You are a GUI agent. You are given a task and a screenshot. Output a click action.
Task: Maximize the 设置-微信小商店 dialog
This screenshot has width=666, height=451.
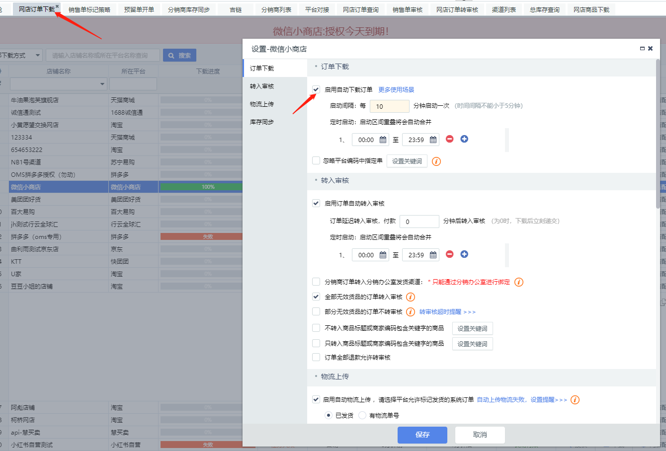pyautogui.click(x=642, y=49)
